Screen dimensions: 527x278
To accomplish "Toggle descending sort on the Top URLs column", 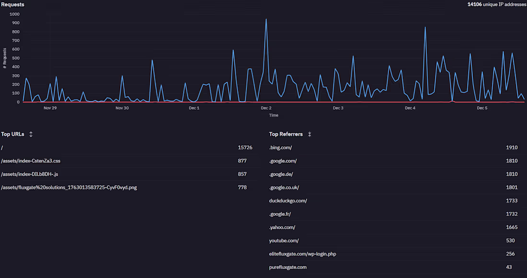I will [30, 134].
